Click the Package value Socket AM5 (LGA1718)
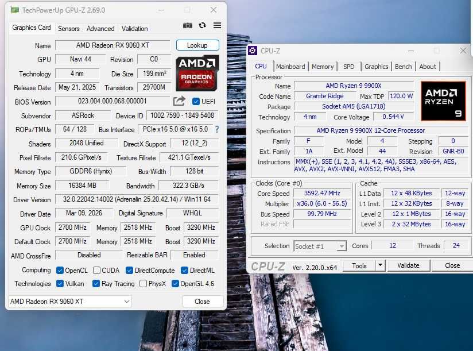The height and width of the screenshot is (351, 473). (x=354, y=106)
